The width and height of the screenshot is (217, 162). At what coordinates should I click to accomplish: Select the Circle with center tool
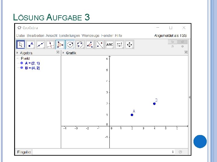[70, 44]
